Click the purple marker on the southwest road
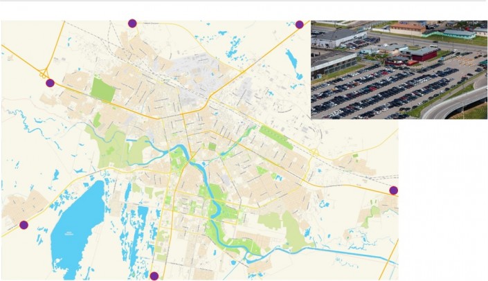Viewport: 488px width, 281px height. pos(24,225)
